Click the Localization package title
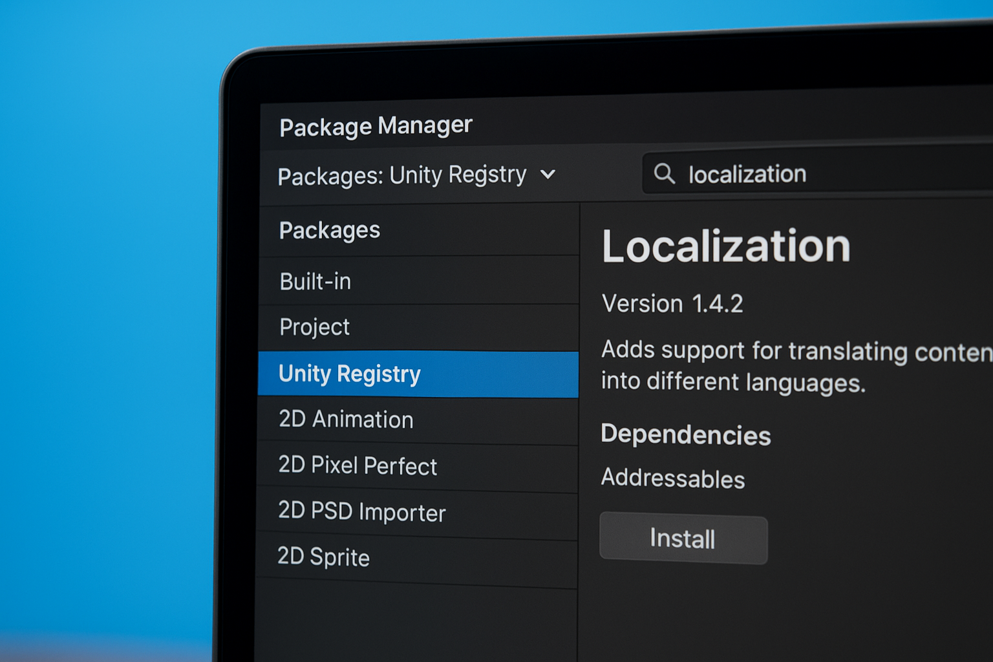Image resolution: width=993 pixels, height=662 pixels. (x=725, y=248)
